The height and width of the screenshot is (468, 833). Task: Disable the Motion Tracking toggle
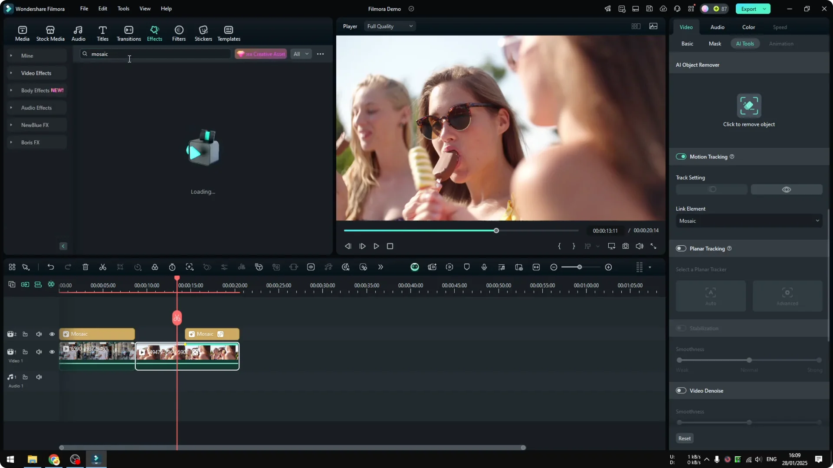pyautogui.click(x=681, y=156)
